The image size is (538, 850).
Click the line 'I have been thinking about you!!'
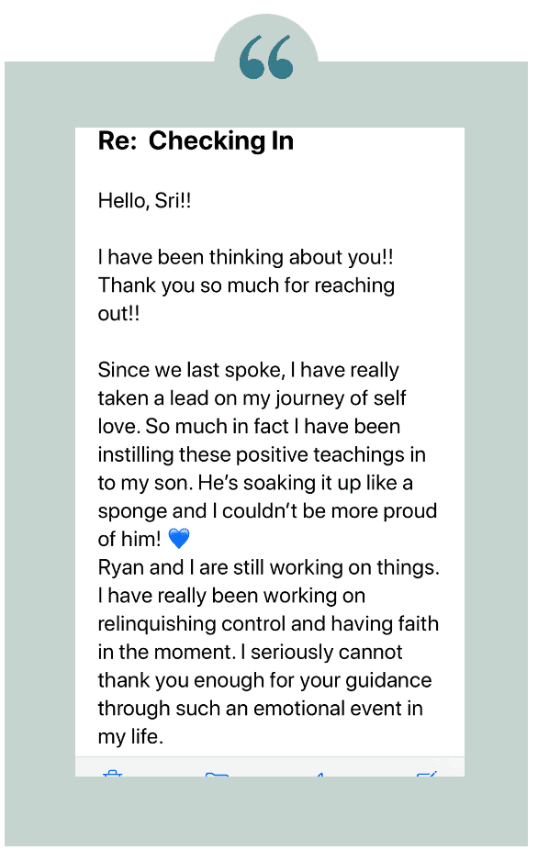click(x=246, y=257)
